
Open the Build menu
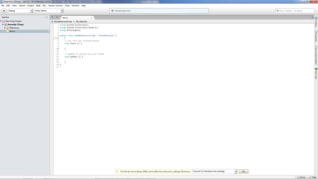pyautogui.click(x=38, y=6)
